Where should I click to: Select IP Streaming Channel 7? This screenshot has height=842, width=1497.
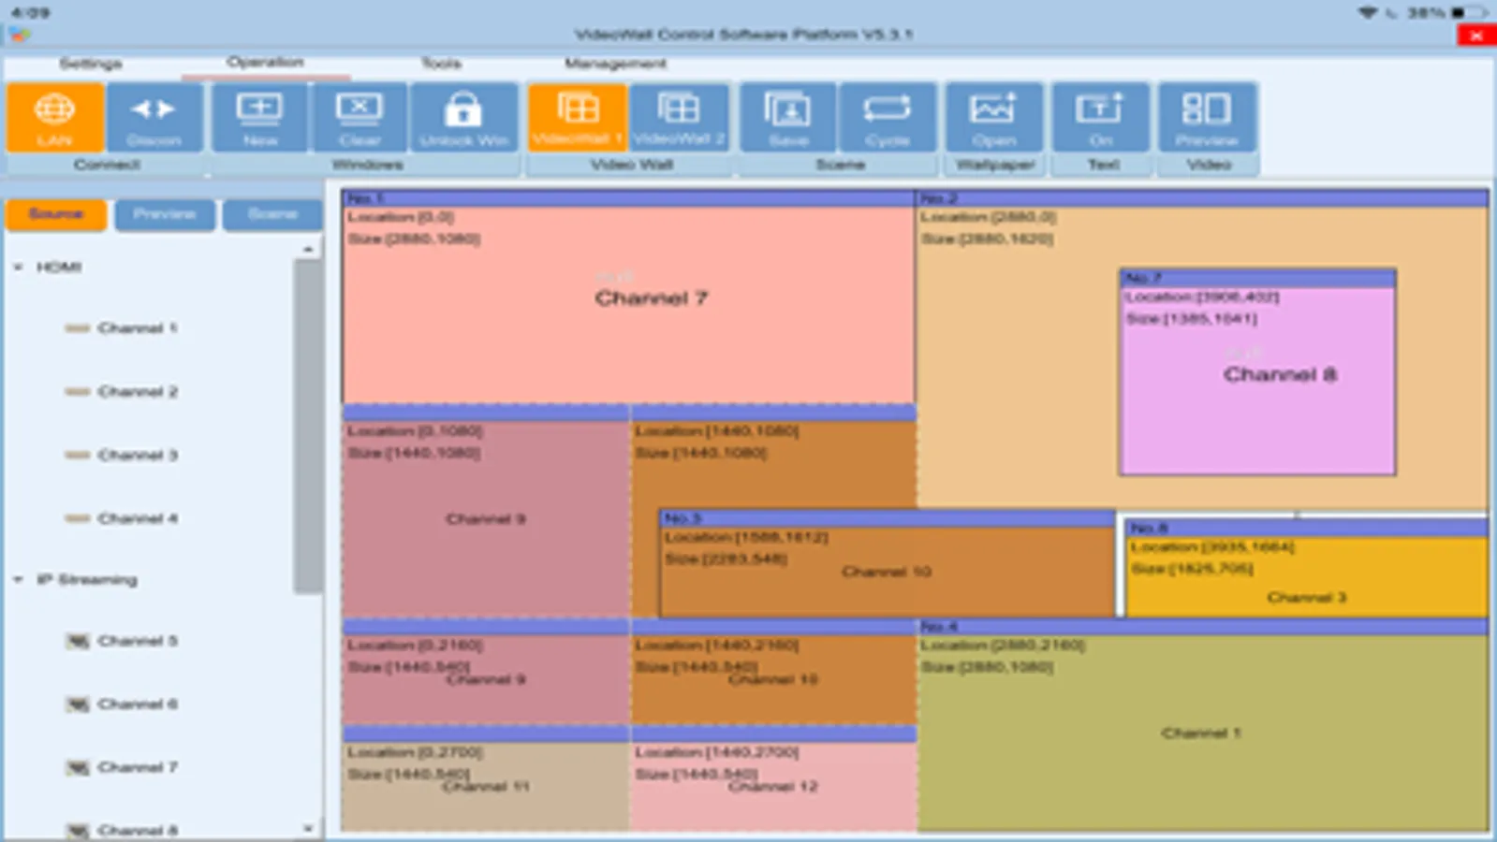(x=138, y=767)
